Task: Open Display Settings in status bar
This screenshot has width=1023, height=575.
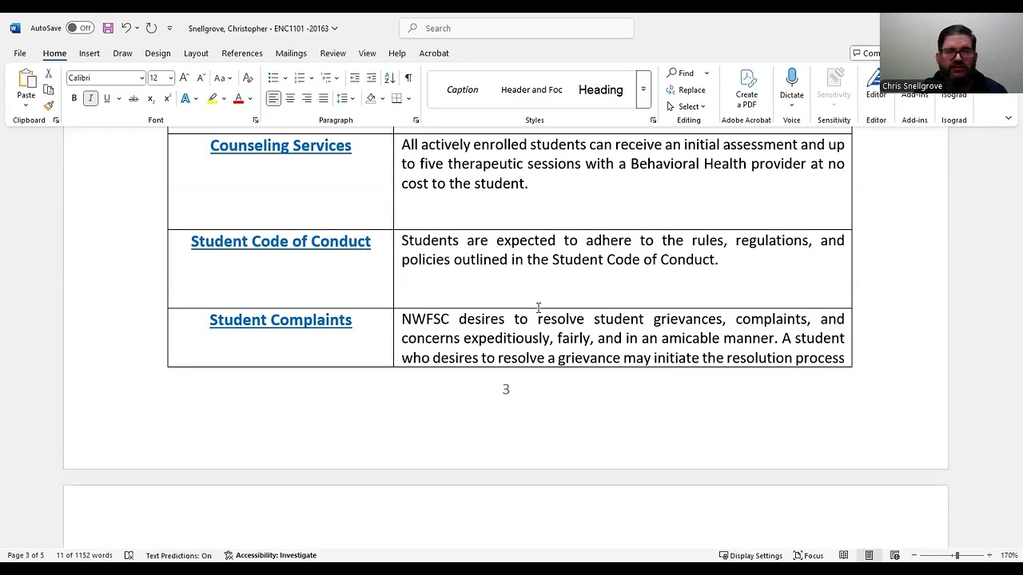Action: click(x=750, y=555)
